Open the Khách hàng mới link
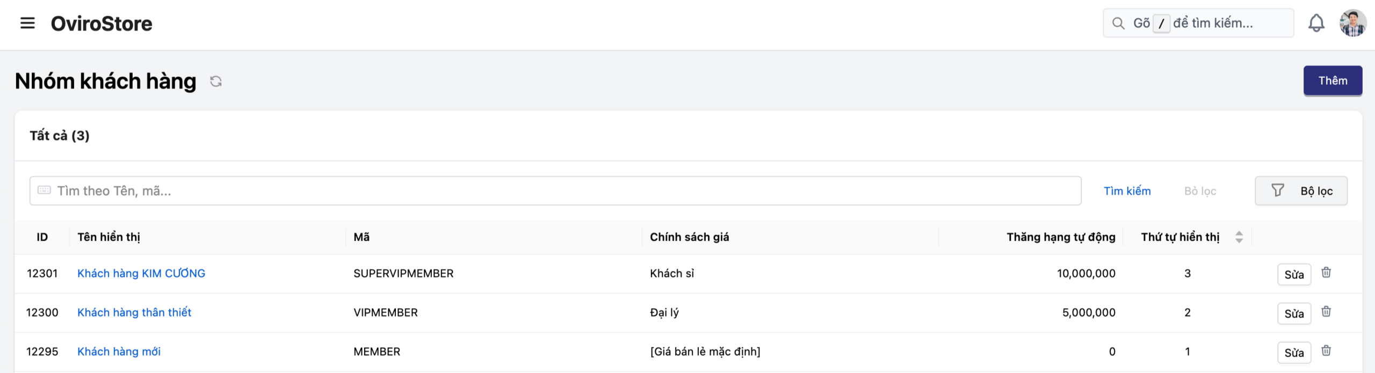 click(x=119, y=352)
